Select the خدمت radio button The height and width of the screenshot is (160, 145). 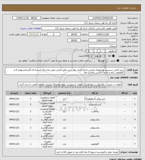tap(103, 56)
